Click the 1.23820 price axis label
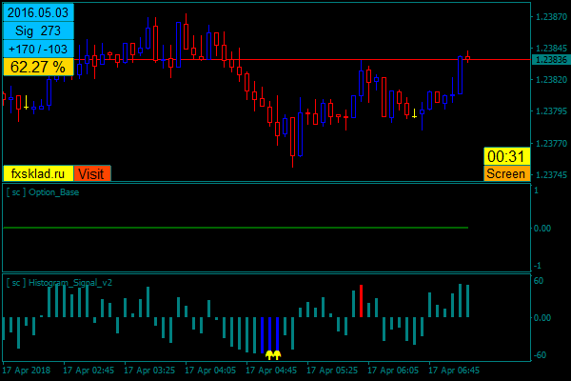The height and width of the screenshot is (381, 571). pos(551,79)
